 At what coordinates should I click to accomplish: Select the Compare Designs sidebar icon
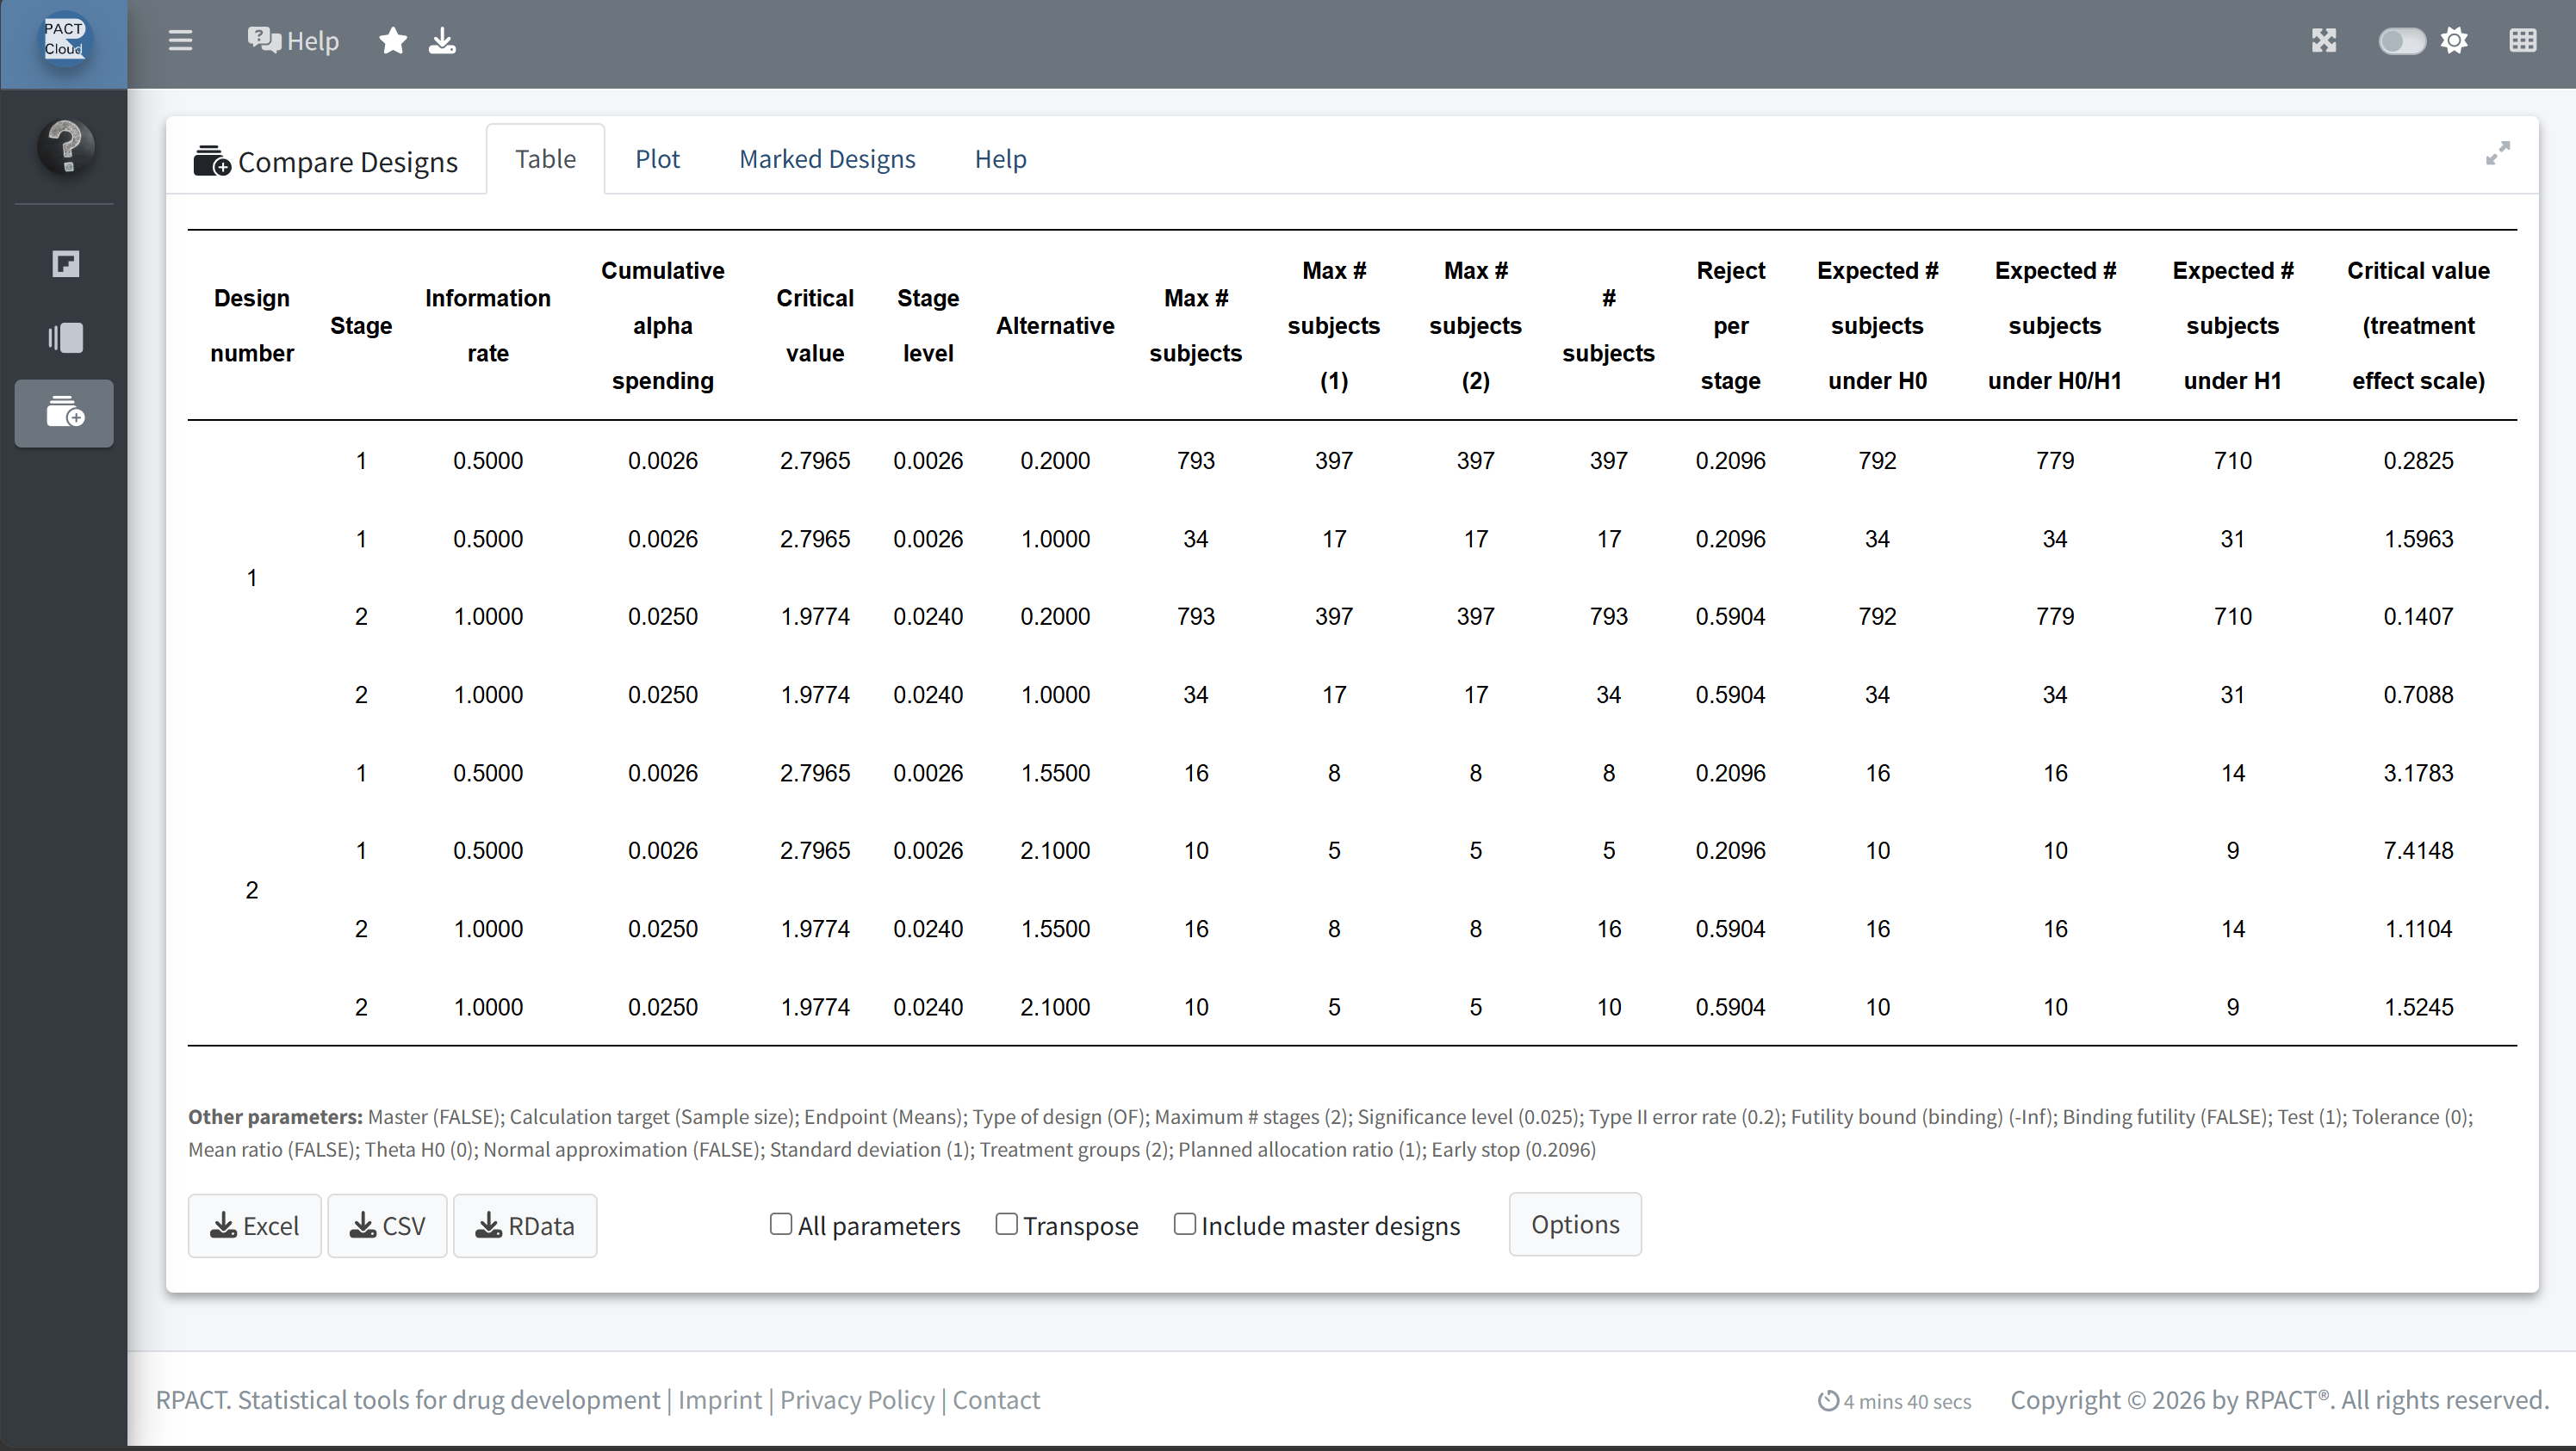click(x=64, y=413)
